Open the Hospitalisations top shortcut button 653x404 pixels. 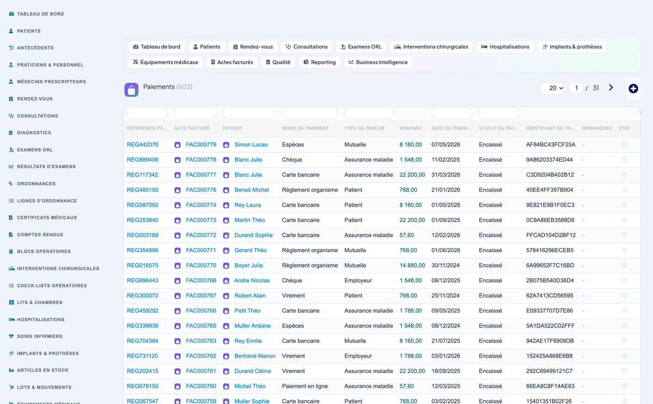pos(506,47)
